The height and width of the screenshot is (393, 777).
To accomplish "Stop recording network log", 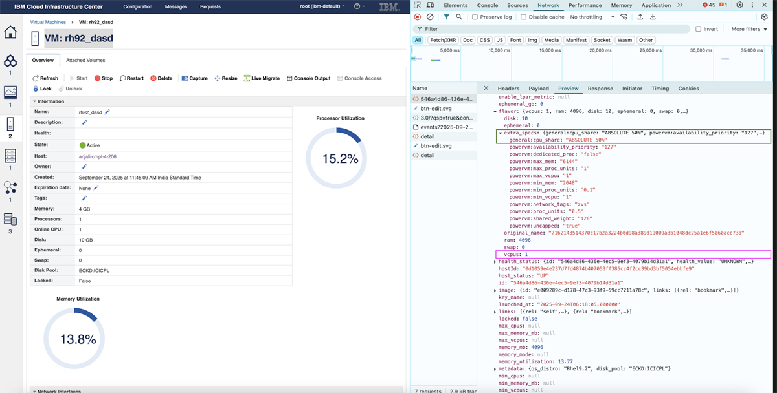I will coord(418,17).
